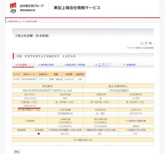Open the going-concern note (継続企業) link
Viewport: 165px width, 154px height.
pos(101,130)
